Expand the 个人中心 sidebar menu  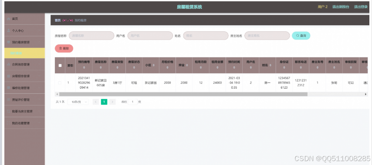(24, 30)
